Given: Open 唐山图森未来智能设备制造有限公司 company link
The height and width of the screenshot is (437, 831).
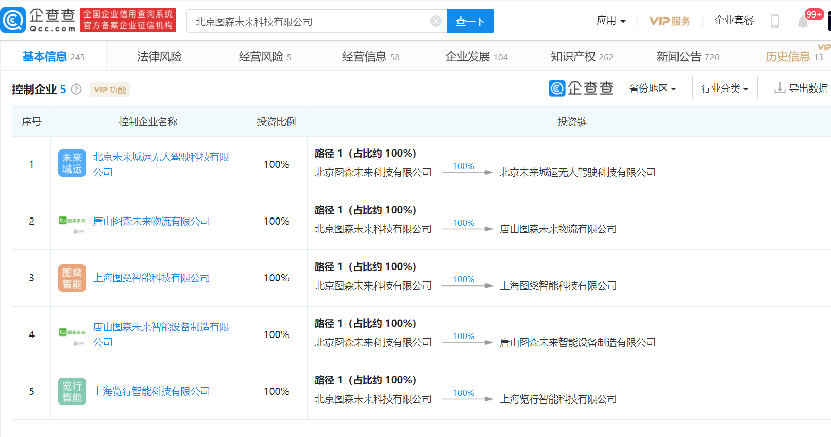Looking at the screenshot, I should coord(161,334).
